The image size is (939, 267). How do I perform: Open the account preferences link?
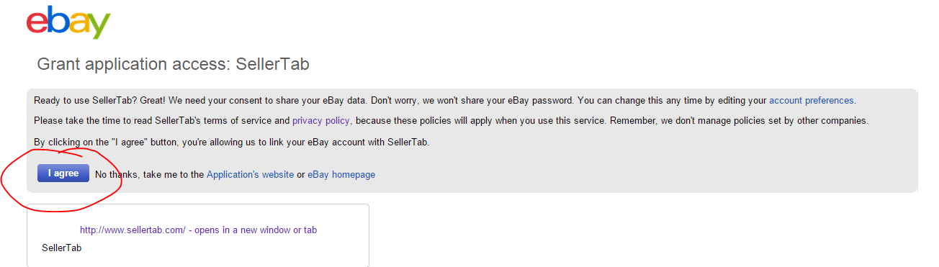(x=812, y=100)
